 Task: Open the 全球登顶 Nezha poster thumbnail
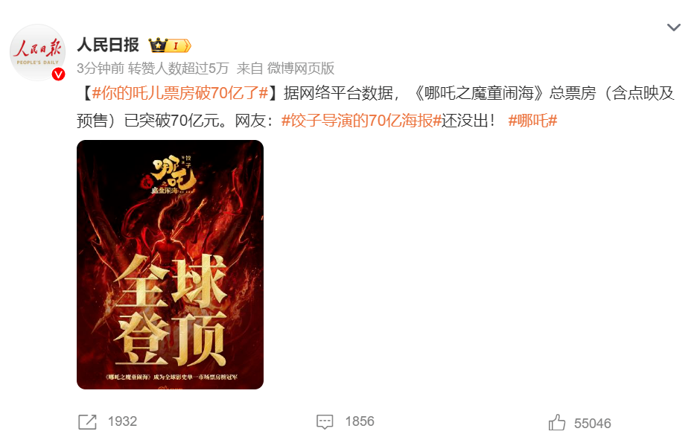171,265
